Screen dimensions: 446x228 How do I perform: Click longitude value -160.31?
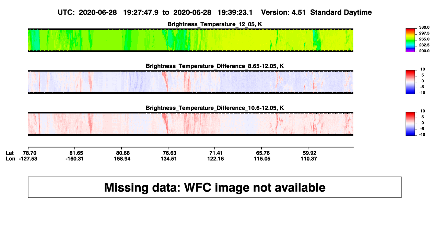75,159
